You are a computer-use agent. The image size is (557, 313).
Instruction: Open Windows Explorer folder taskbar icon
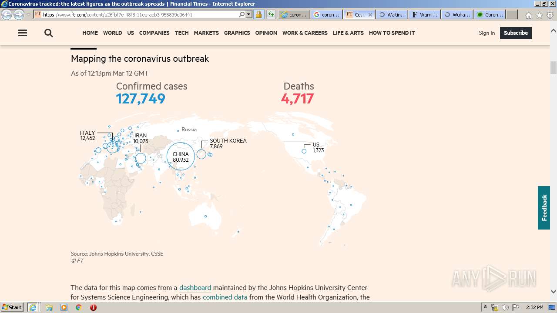[x=49, y=307]
